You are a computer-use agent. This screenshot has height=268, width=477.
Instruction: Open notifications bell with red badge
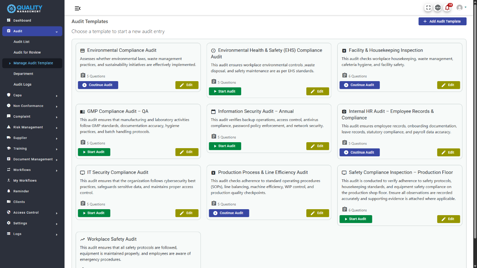(448, 8)
